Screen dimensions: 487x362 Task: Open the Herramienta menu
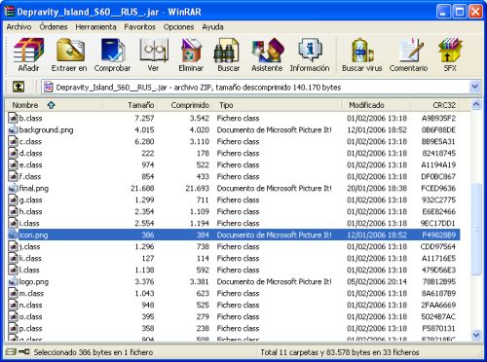click(x=95, y=27)
